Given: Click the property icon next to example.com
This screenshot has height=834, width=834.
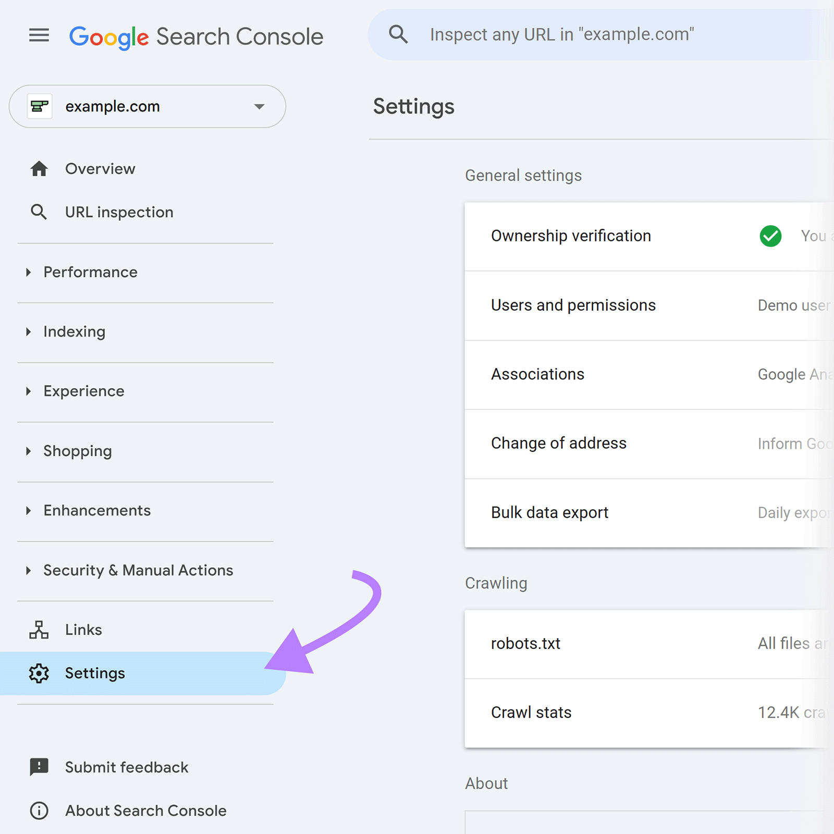Looking at the screenshot, I should coord(41,106).
